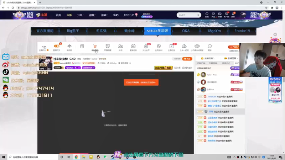285x160 pixels.
Task: Switch to the Big茄子 room tab
Action: pos(73,31)
